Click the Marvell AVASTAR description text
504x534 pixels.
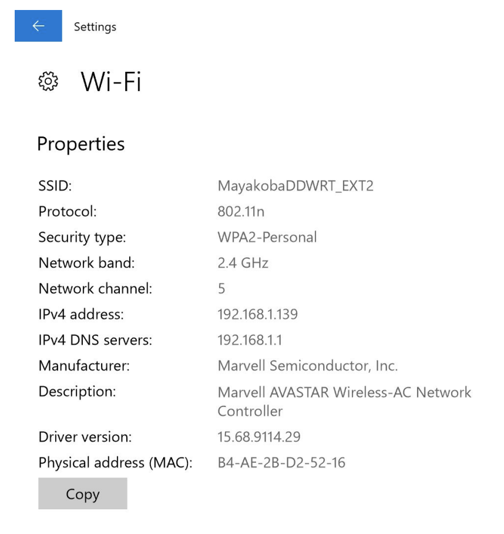pyautogui.click(x=344, y=392)
